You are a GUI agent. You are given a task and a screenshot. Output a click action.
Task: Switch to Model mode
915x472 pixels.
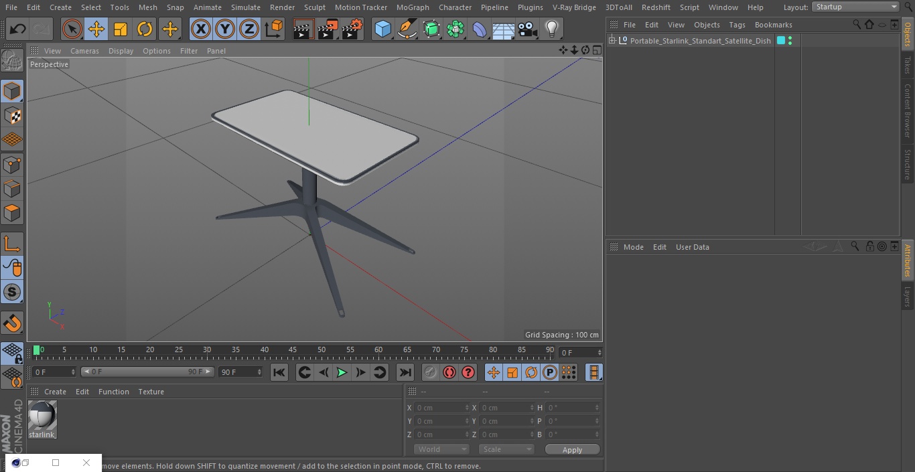(x=12, y=91)
